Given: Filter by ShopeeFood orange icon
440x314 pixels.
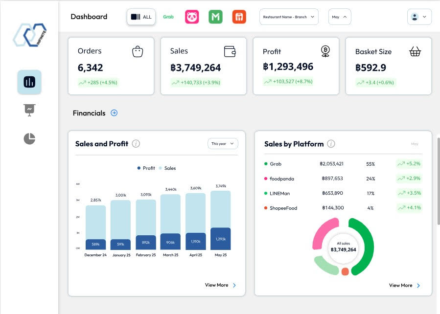Looking at the screenshot, I should [x=239, y=17].
